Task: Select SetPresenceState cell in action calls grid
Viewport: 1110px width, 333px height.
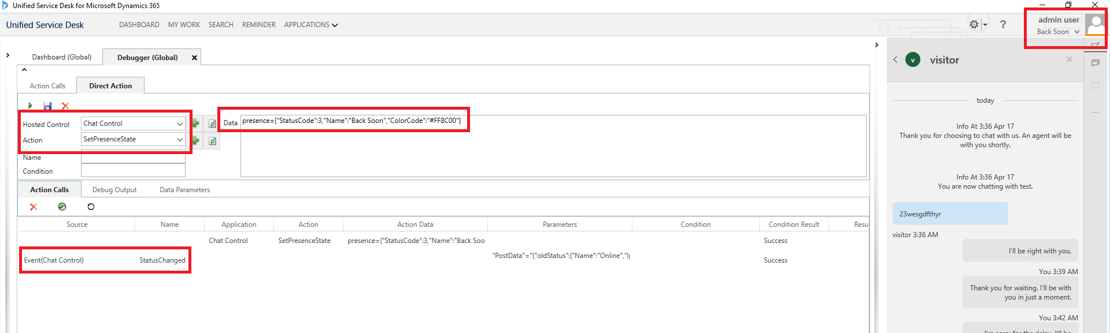Action: 304,241
